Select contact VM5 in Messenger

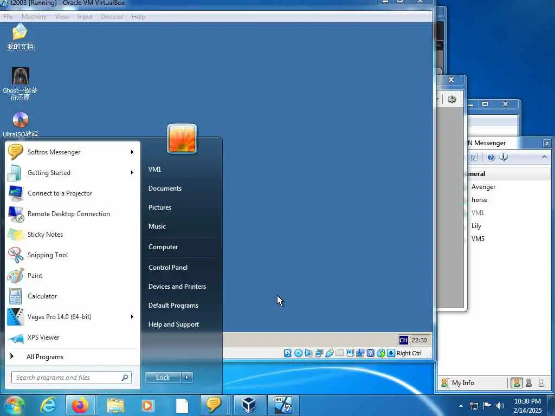(x=478, y=239)
